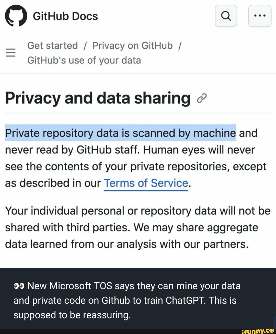
Task: Go to the GitHub Docs home title
Action: tap(65, 16)
